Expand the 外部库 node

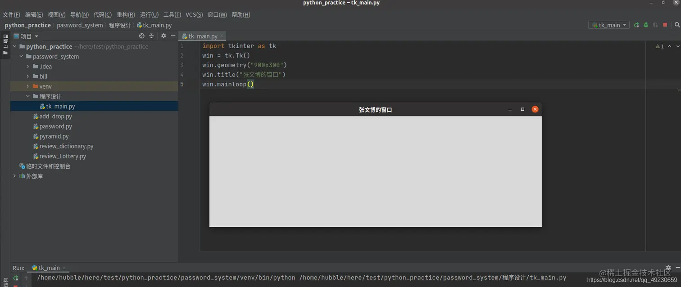(14, 176)
